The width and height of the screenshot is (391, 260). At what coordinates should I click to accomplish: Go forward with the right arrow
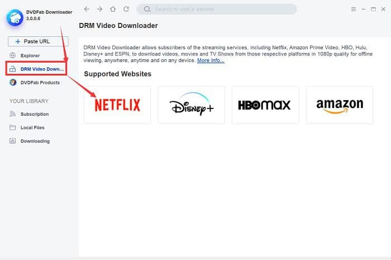100,10
